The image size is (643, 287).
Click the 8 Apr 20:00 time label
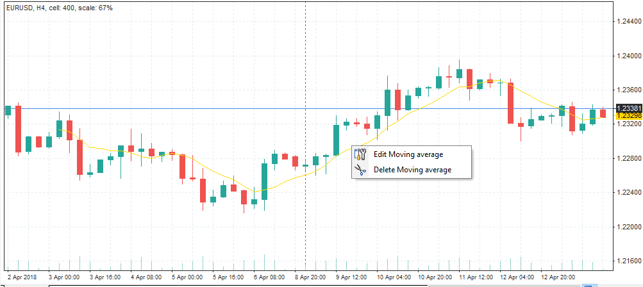coord(311,277)
